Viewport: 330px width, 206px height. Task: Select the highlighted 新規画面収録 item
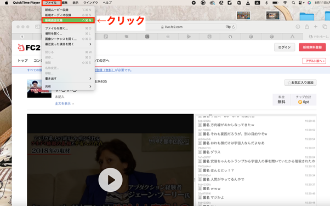point(68,20)
